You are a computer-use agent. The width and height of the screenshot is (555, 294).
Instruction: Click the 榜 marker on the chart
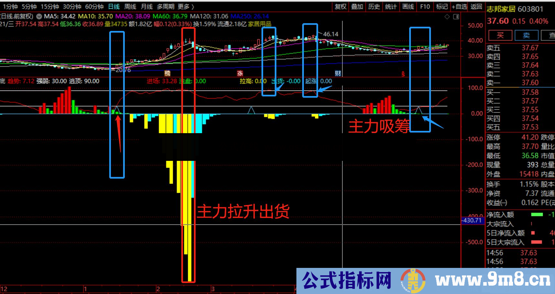tap(167, 73)
